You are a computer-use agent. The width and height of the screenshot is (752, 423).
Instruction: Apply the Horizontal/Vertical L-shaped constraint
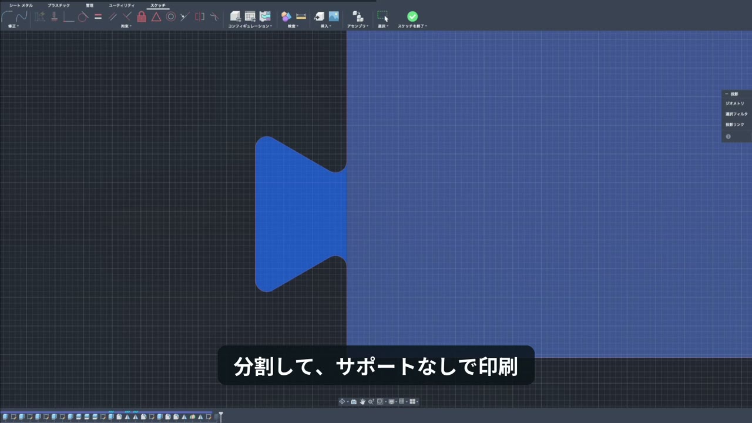point(69,17)
